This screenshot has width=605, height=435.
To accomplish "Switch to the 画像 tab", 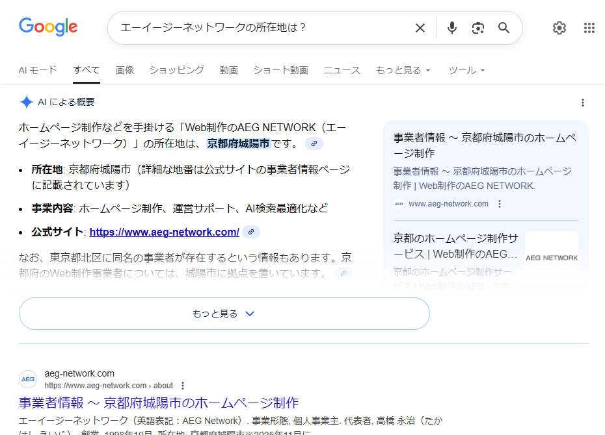I will click(125, 70).
